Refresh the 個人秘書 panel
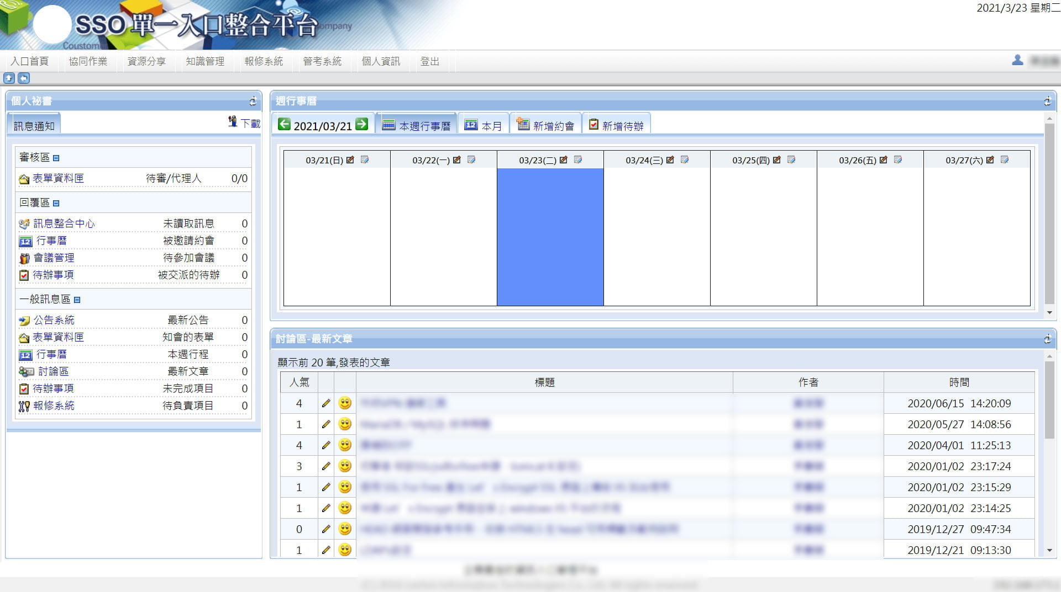 tap(253, 101)
